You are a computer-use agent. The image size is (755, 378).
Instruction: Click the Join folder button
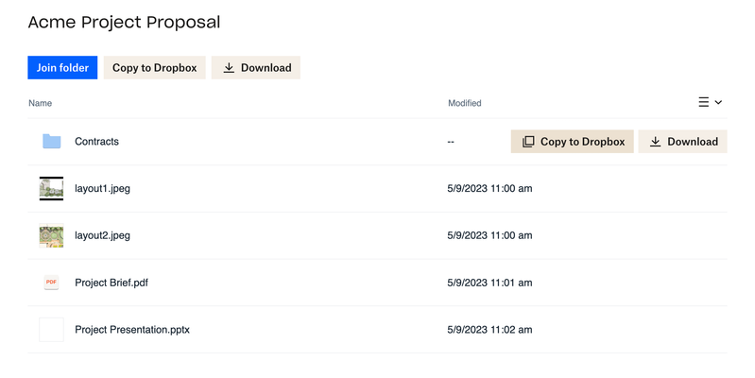[62, 68]
